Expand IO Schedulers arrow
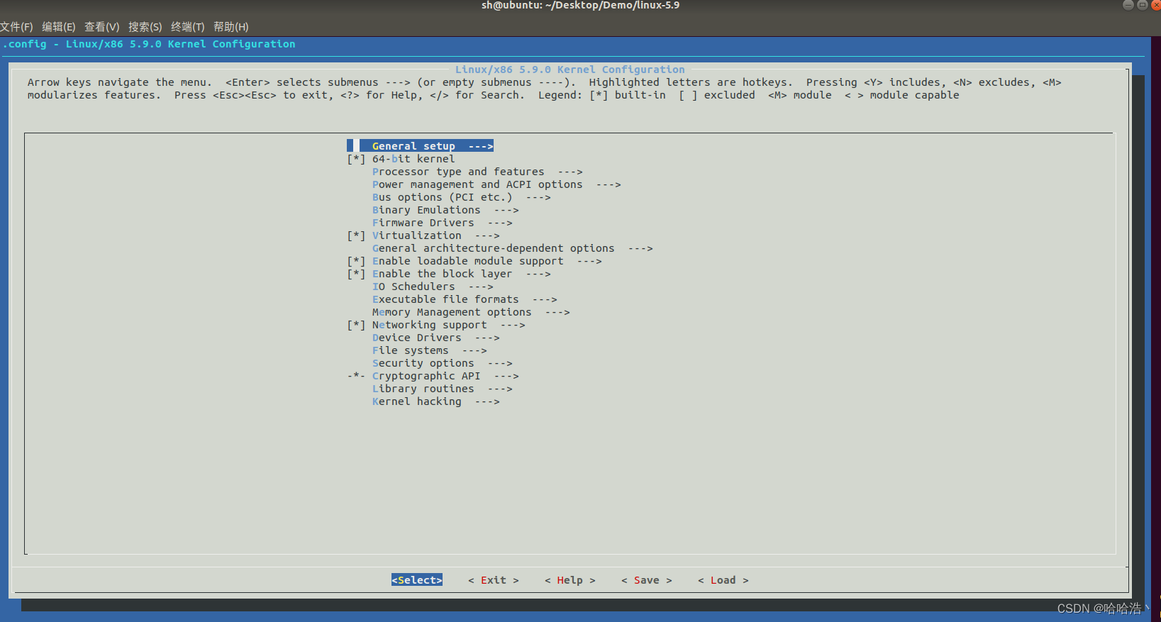This screenshot has width=1161, height=622. 481,287
